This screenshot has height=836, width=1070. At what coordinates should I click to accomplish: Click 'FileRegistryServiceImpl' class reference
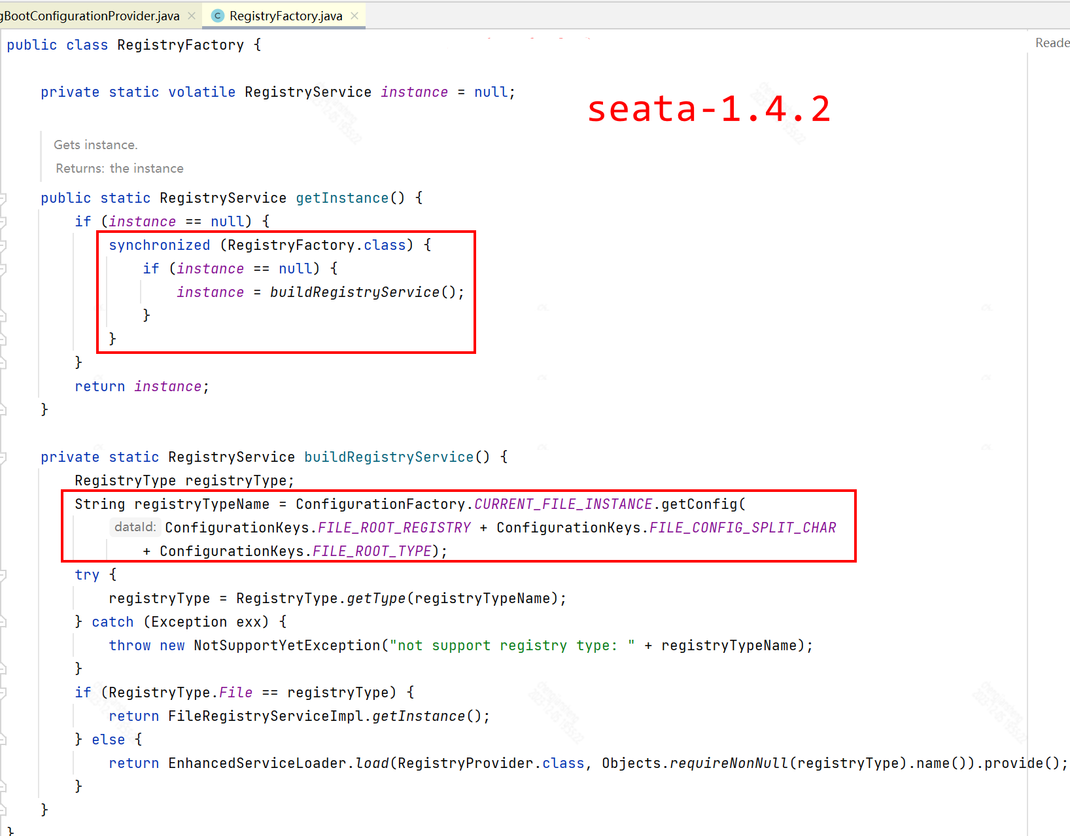pos(266,716)
